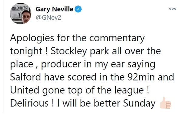
Task: Click the word "saying" ending the third line
Action: click(141, 64)
